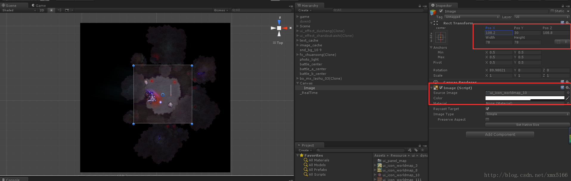Image resolution: width=571 pixels, height=181 pixels.
Task: Toggle the Static checkbox
Action: (x=552, y=11)
